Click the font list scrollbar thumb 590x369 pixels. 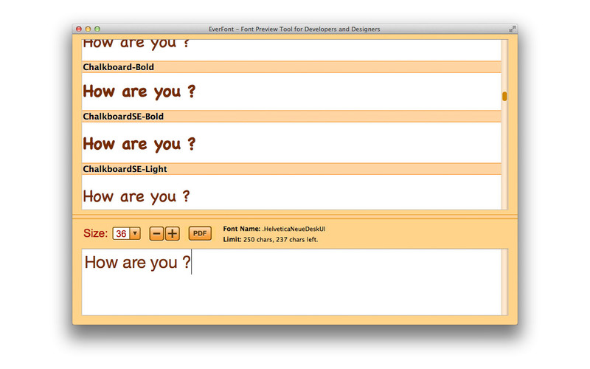[x=504, y=97]
